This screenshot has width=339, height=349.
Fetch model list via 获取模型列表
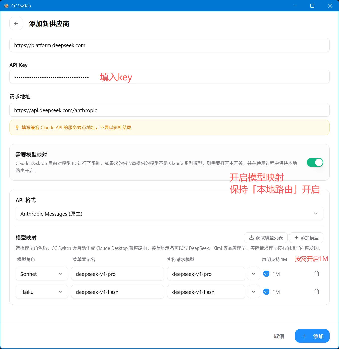[266, 238]
